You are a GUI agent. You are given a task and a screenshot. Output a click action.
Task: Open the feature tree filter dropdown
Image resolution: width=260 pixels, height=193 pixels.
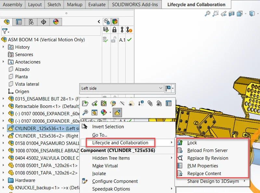click(x=6, y=31)
